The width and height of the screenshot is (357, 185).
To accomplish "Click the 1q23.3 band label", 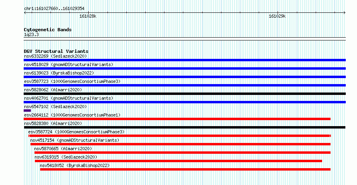I will 31,35.
